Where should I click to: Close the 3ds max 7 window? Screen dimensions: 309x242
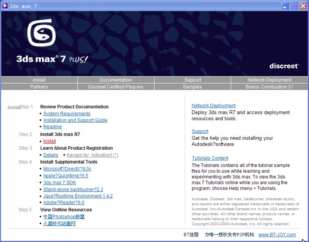click(x=303, y=6)
